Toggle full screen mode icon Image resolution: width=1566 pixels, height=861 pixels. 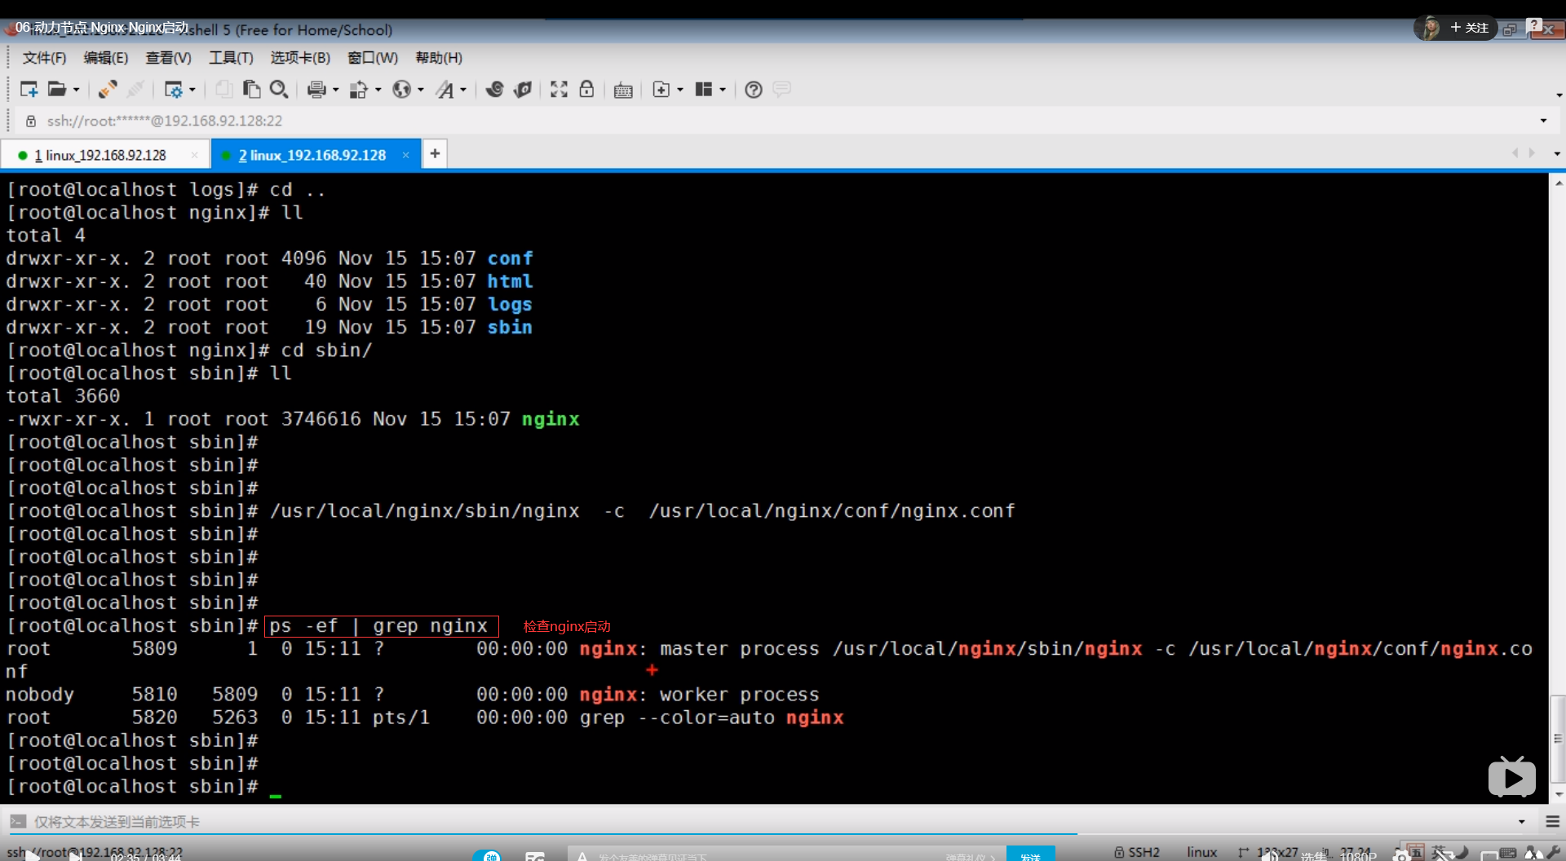(x=559, y=90)
